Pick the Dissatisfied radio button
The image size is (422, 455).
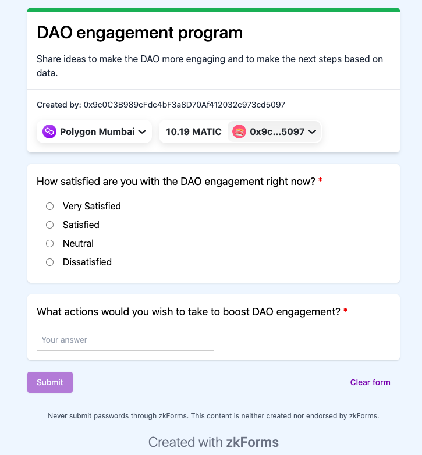click(x=50, y=262)
